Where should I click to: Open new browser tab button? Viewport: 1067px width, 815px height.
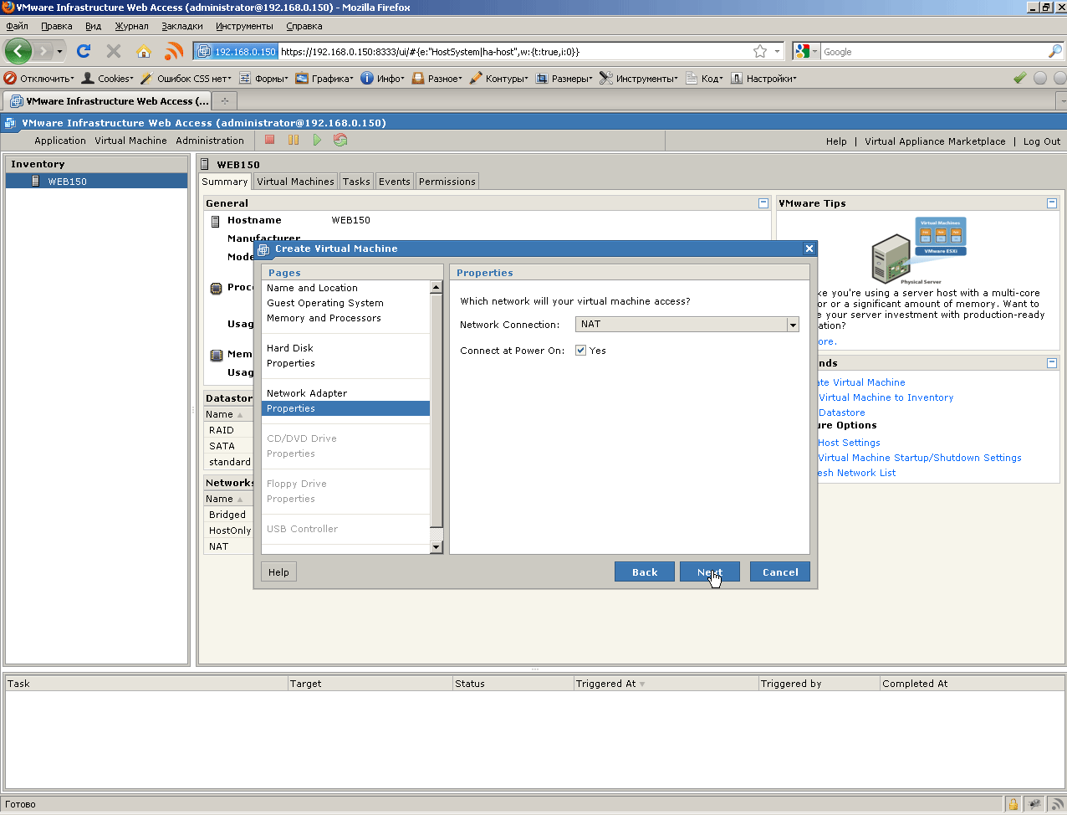click(x=225, y=101)
